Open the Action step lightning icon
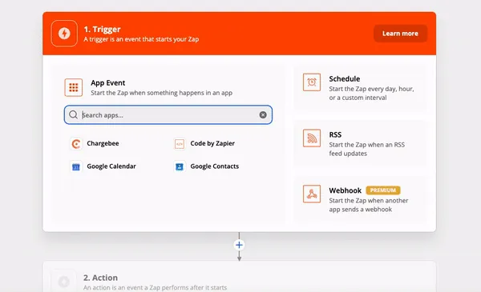This screenshot has width=481, height=292. click(64, 282)
